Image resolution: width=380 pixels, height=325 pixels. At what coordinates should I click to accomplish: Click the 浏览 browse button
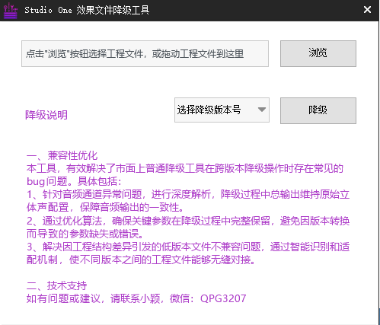pyautogui.click(x=318, y=53)
